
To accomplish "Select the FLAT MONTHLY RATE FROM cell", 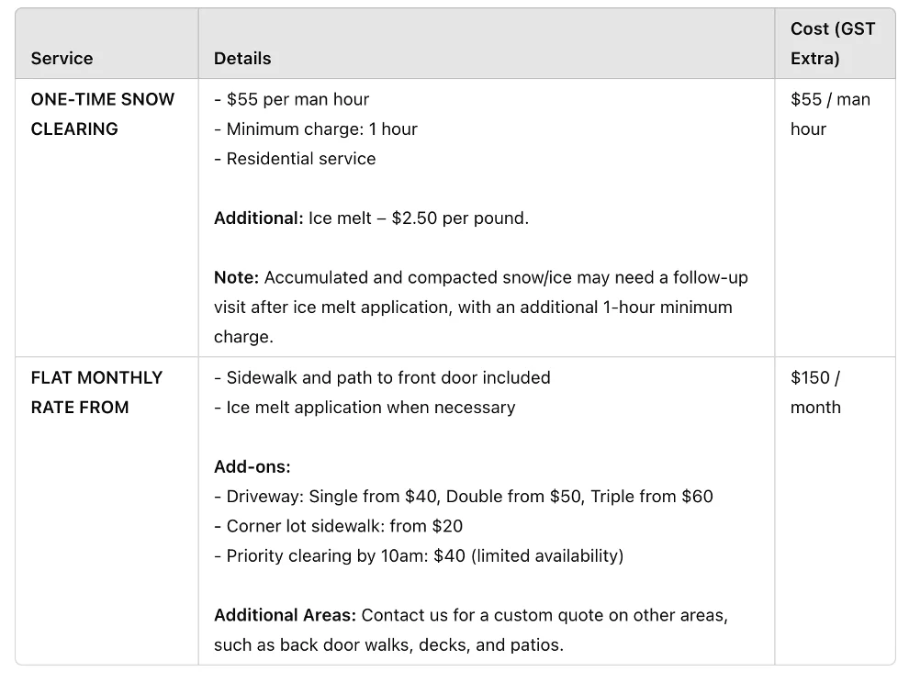I will click(96, 392).
